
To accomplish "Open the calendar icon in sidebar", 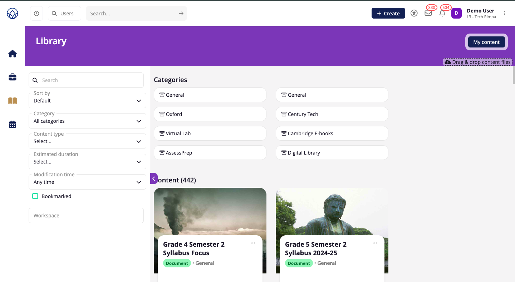I will pyautogui.click(x=13, y=125).
